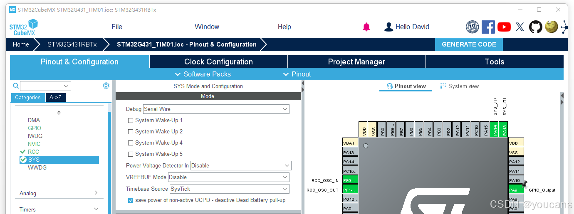Click the PA10 pin
Image resolution: width=574 pixels, height=214 pixels.
pyautogui.click(x=516, y=180)
